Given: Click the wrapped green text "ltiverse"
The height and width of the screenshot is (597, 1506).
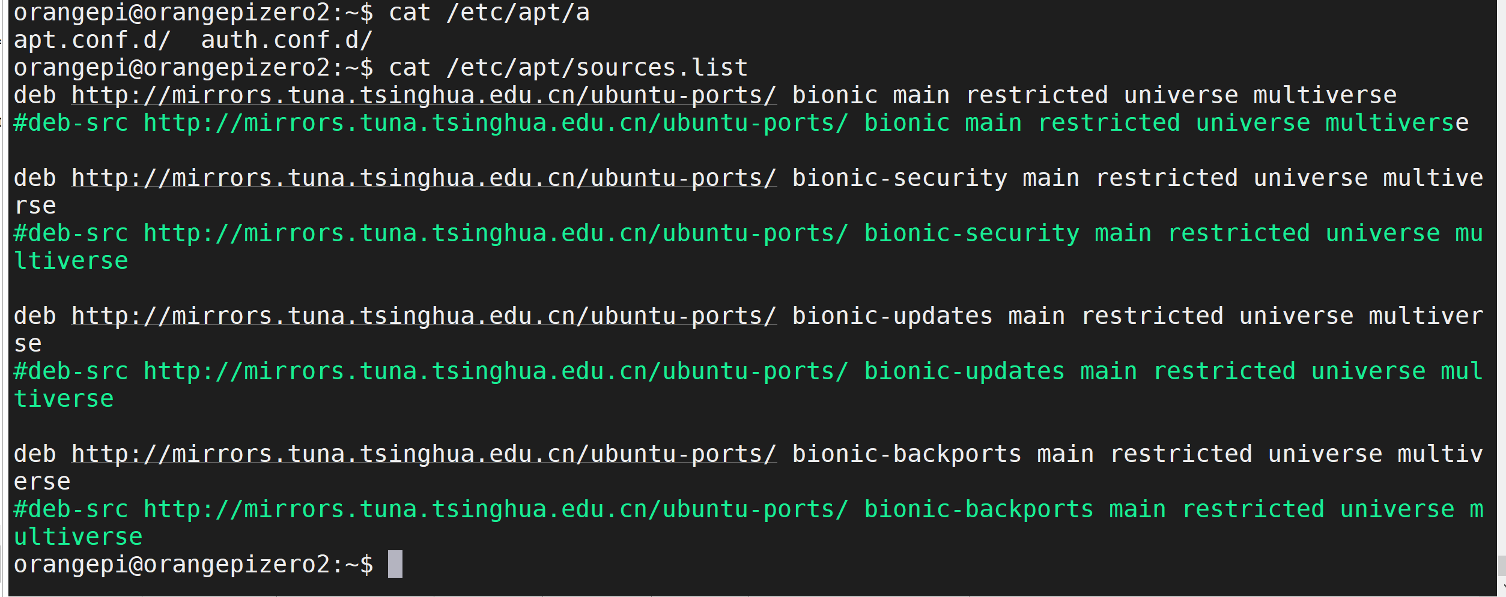Looking at the screenshot, I should [x=71, y=261].
